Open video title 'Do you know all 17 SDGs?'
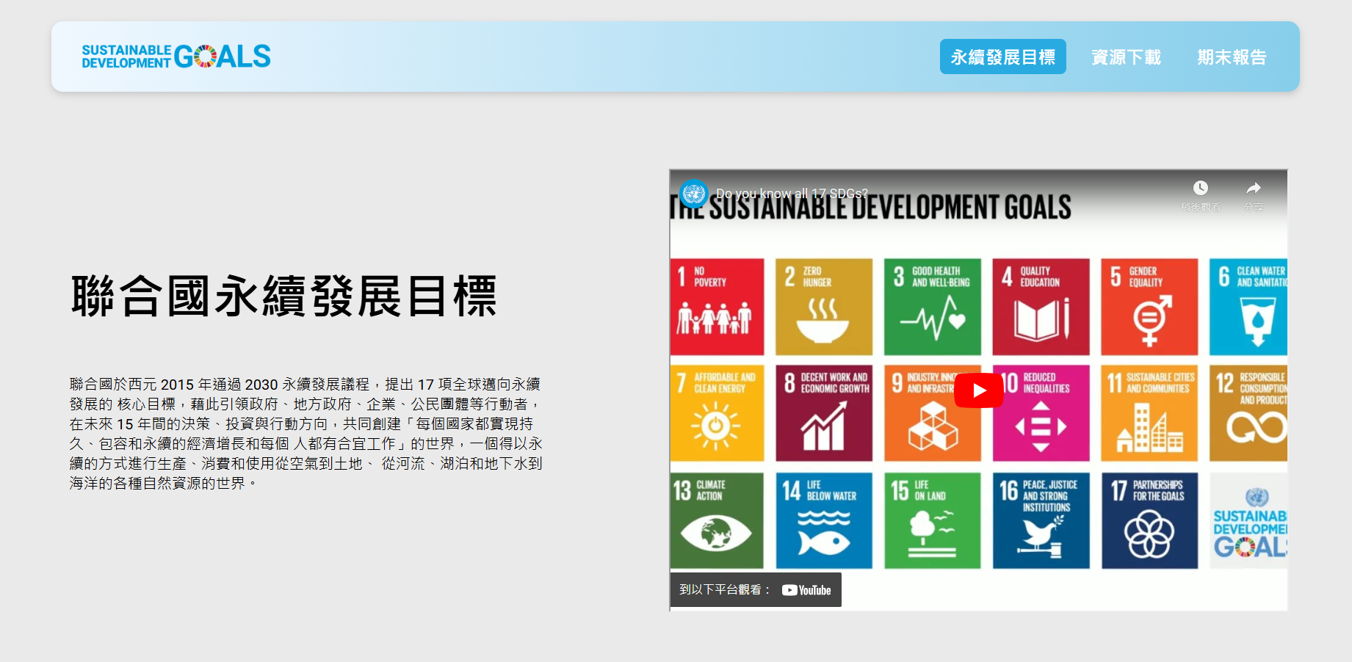 [792, 194]
